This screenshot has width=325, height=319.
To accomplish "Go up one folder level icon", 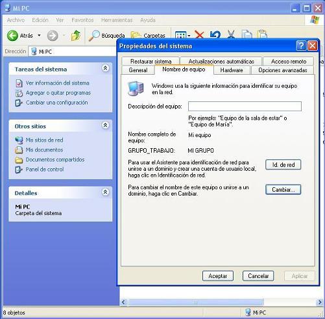I will coord(76,36).
